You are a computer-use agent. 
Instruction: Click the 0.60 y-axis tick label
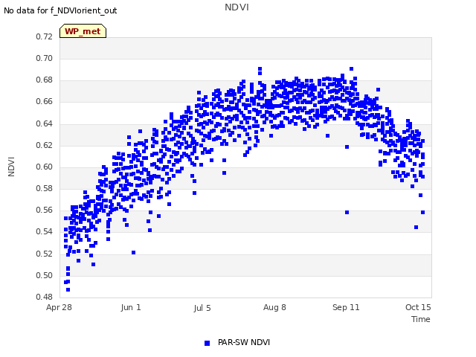click(45, 167)
